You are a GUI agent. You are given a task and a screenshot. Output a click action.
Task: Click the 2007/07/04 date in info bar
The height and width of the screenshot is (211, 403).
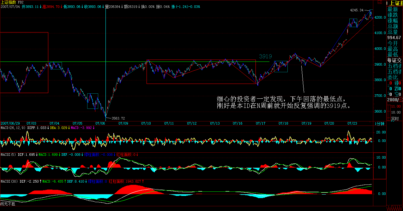(10, 7)
